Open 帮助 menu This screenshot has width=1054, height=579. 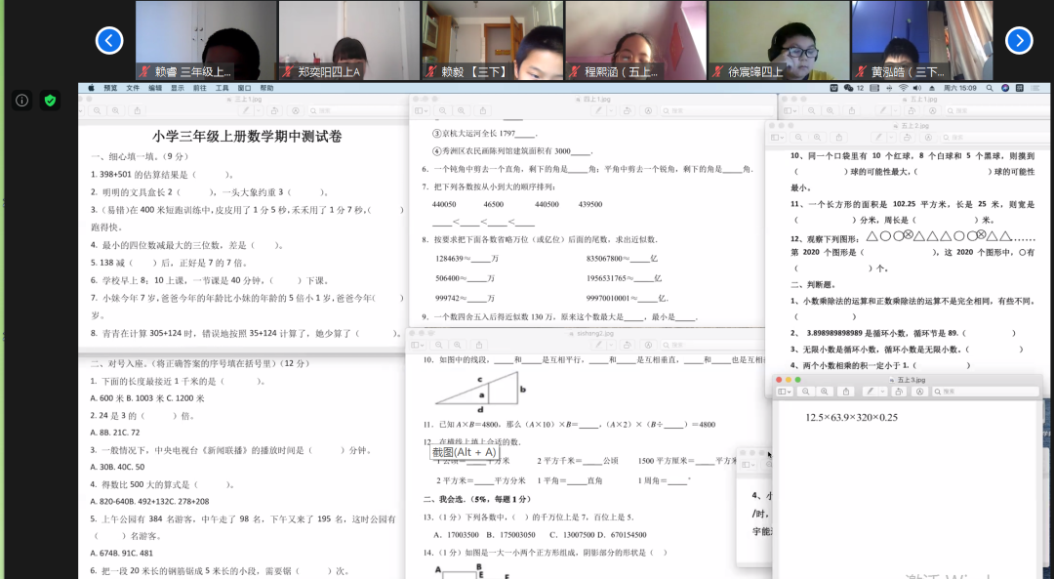click(x=266, y=88)
